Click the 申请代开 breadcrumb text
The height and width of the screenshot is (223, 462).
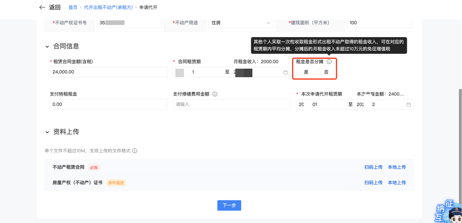tap(148, 7)
